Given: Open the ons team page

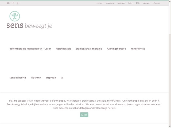Looking at the screenshot, I should (x=110, y=3).
